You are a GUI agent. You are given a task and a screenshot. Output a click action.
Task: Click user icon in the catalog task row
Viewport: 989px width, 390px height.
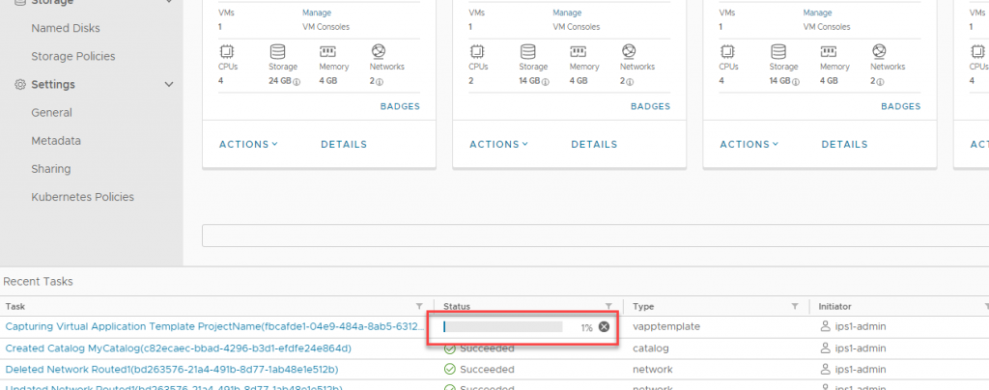pyautogui.click(x=825, y=348)
